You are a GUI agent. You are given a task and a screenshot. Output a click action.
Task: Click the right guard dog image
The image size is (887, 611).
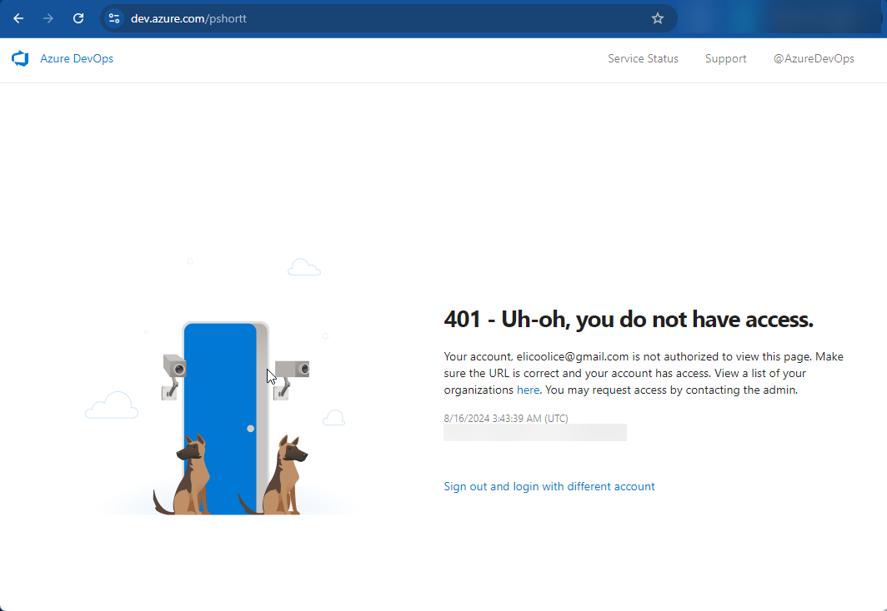(x=283, y=474)
